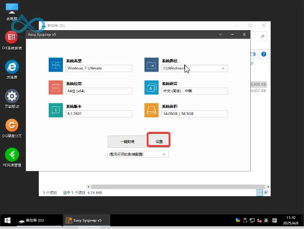Switch Explorer to large icons view

point(266,193)
